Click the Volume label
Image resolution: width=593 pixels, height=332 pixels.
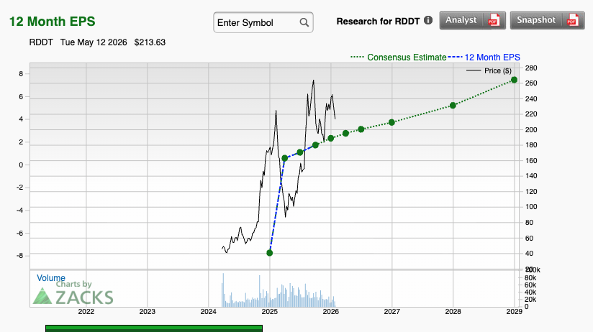tap(50, 278)
